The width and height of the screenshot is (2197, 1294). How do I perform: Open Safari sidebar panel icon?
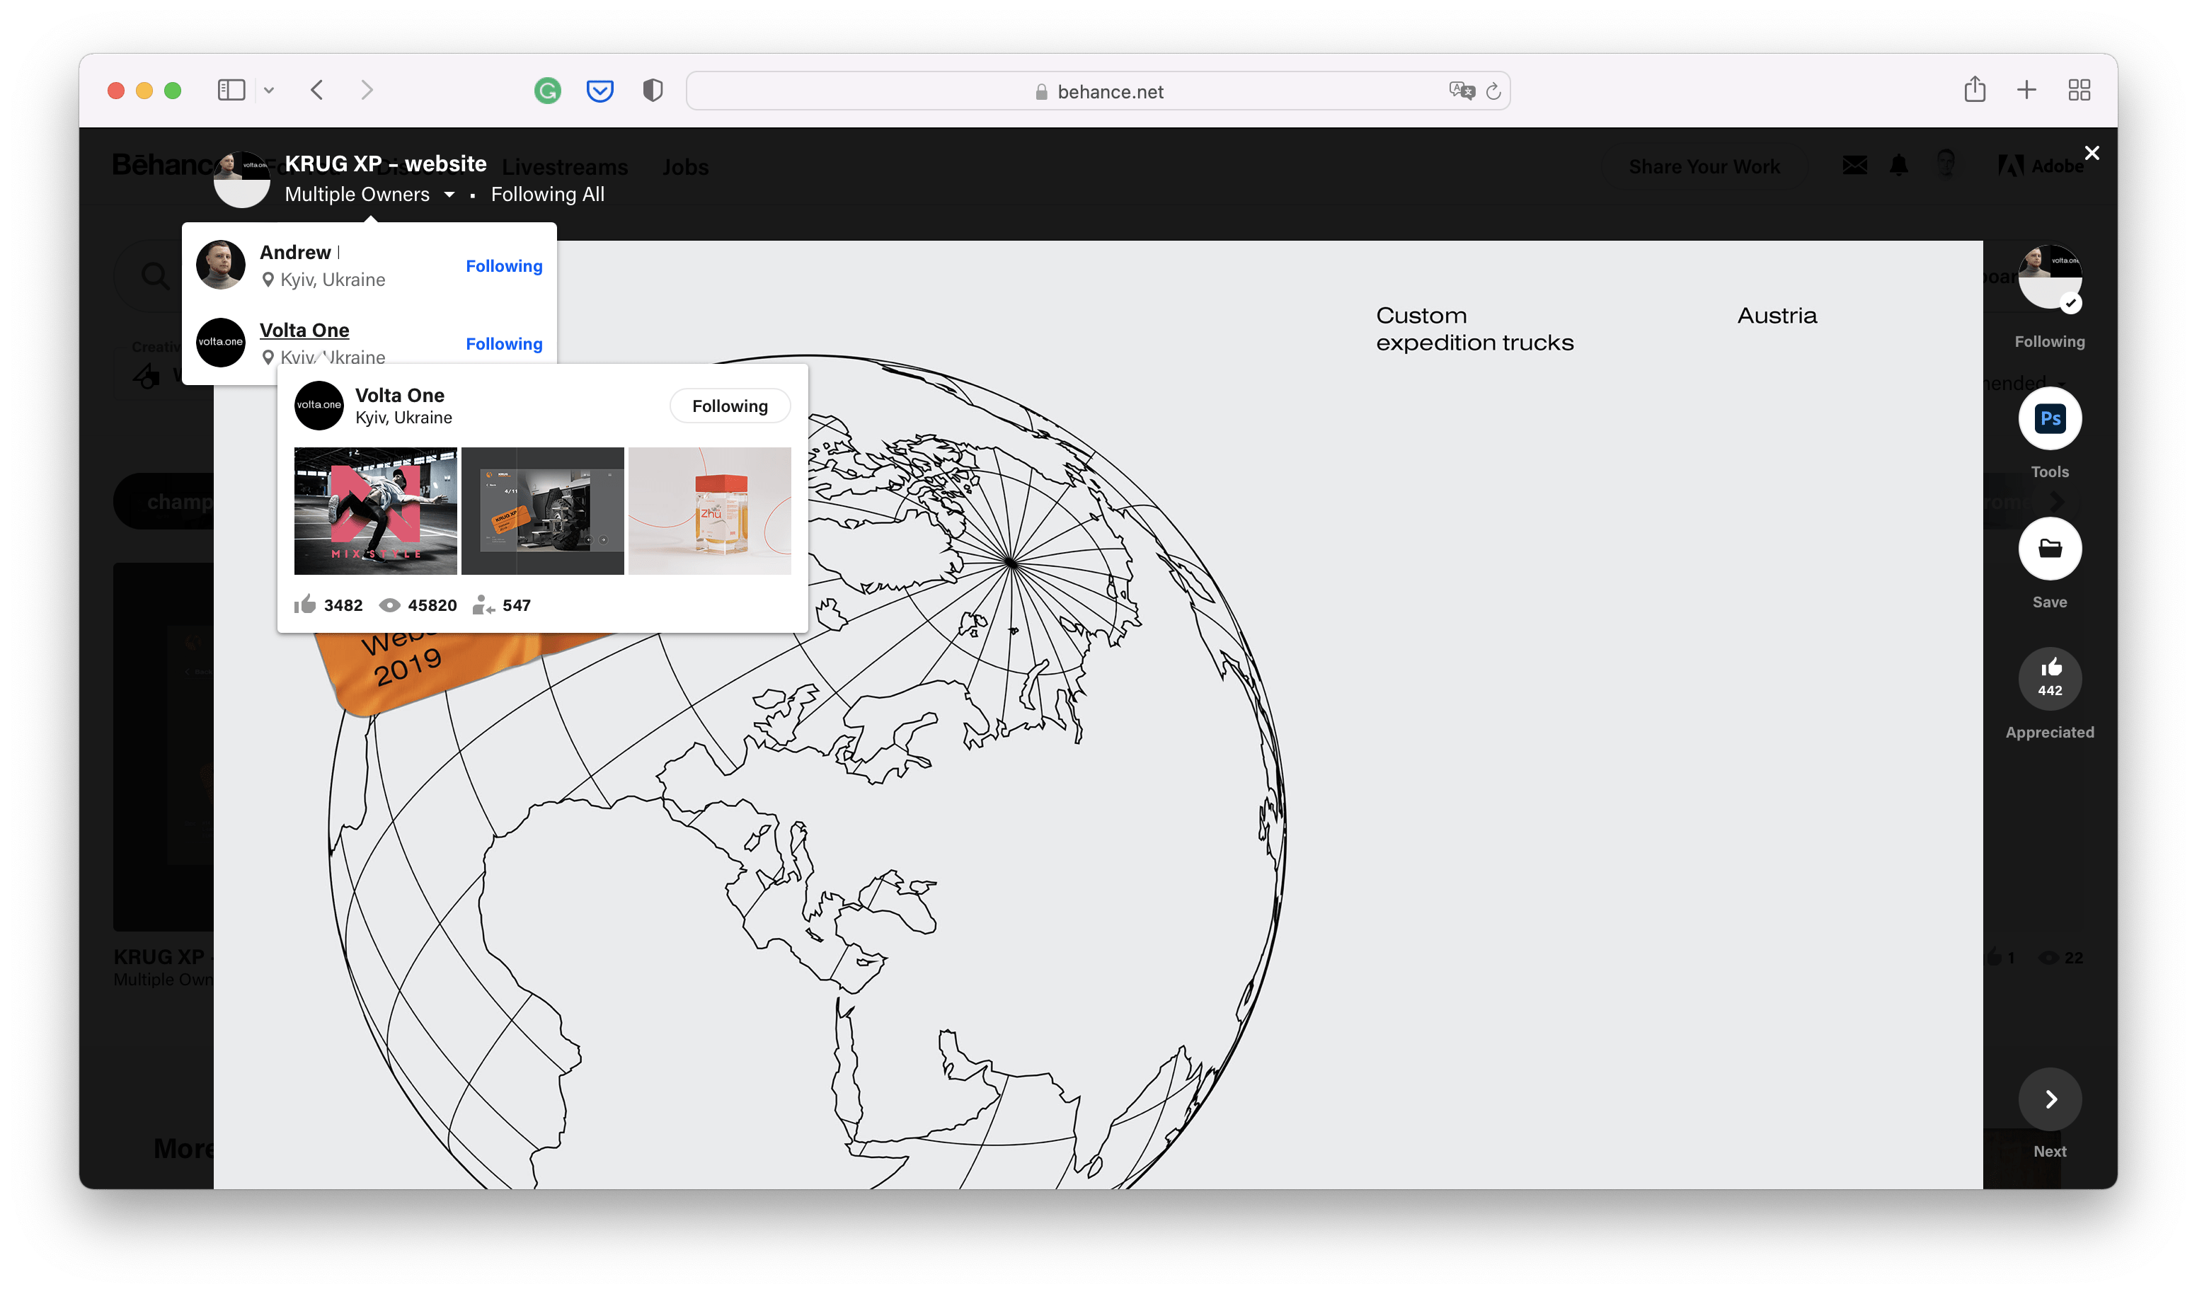click(231, 90)
